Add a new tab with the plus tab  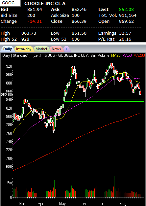click(66, 49)
